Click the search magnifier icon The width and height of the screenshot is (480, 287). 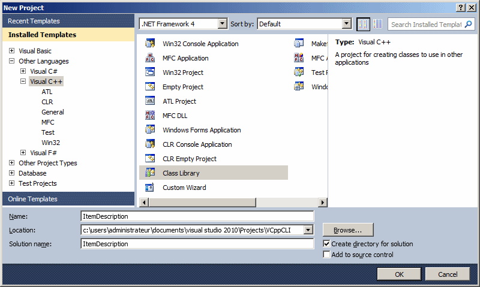pos(468,25)
